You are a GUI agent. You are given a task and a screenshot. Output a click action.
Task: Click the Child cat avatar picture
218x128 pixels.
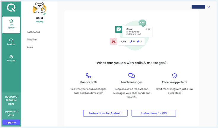click(x=39, y=9)
